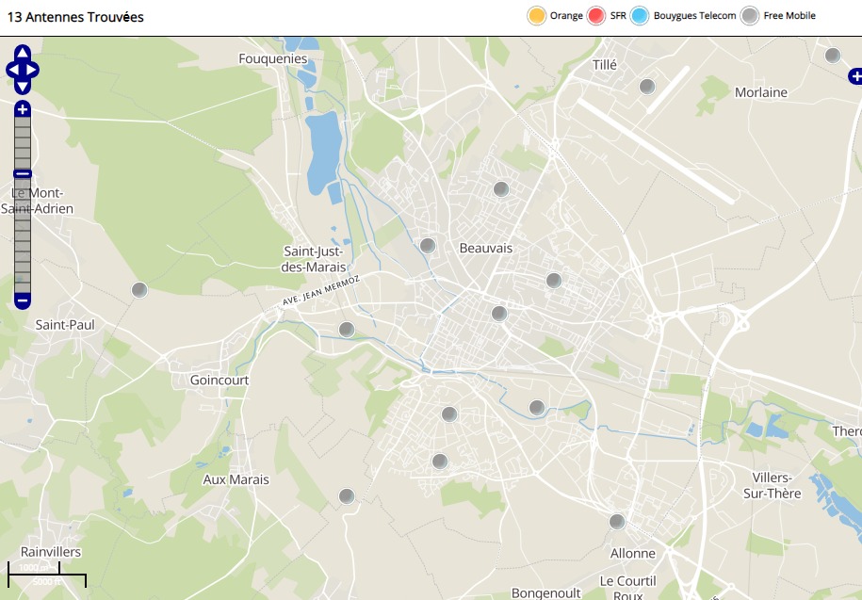Click the top-right corner antenna marker
This screenshot has height=600, width=862.
(833, 56)
